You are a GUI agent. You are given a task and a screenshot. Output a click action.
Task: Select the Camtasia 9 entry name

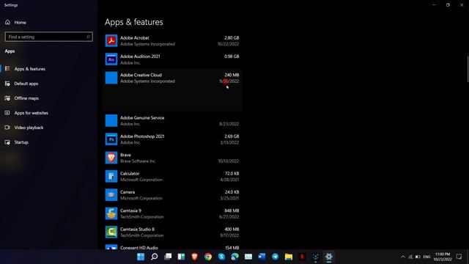click(x=130, y=210)
